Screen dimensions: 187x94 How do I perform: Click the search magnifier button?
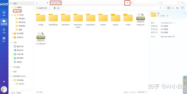click(183, 3)
